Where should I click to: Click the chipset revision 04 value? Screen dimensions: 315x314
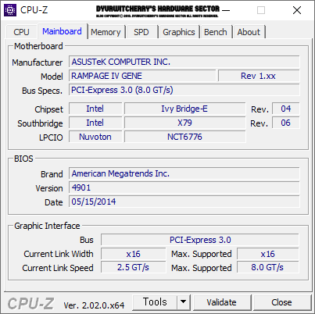pyautogui.click(x=286, y=109)
